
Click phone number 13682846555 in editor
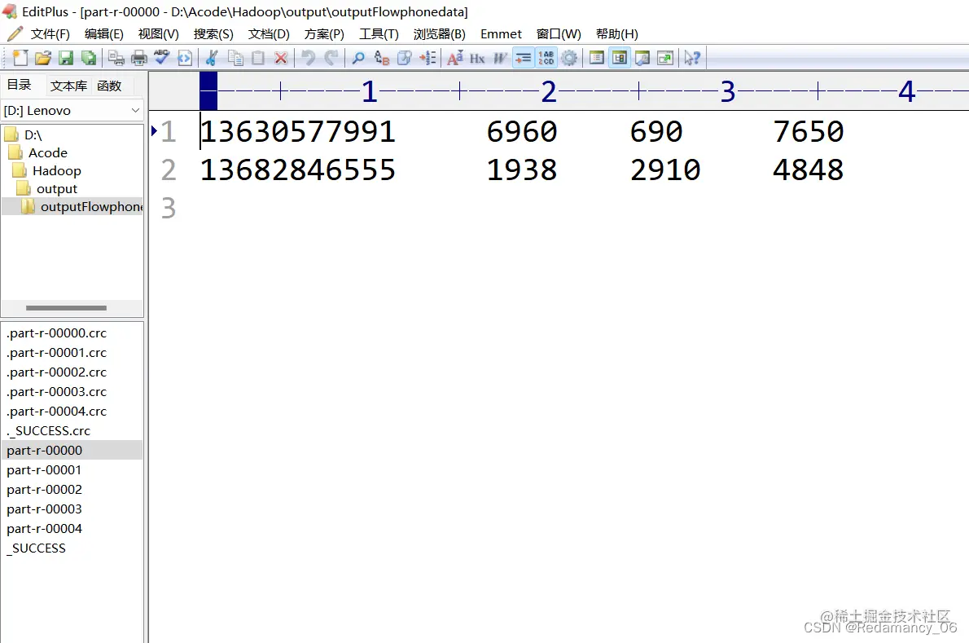tap(297, 170)
